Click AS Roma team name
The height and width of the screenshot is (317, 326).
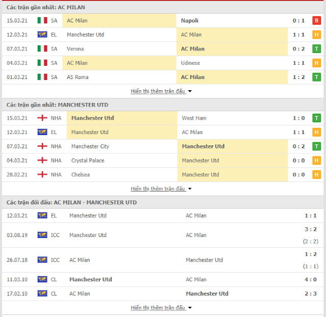[77, 77]
